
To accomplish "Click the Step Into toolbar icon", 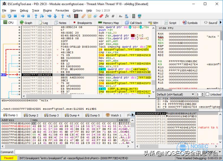I will pos(36,16).
